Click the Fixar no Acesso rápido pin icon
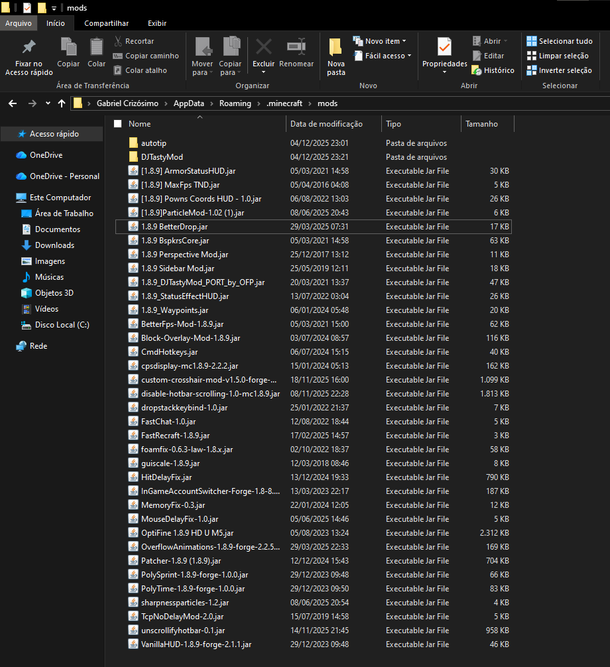This screenshot has height=667, width=610. 29,47
